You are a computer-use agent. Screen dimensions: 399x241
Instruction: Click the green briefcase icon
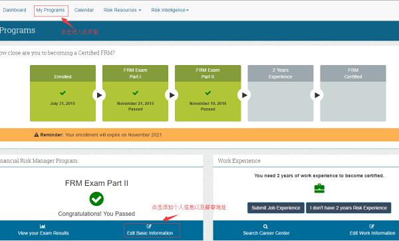[319, 189]
